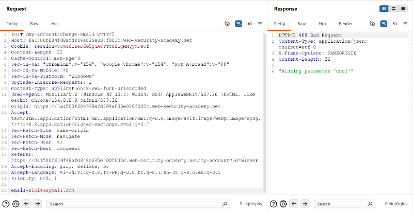Toggle non-printable \n characters in Request
This screenshot has width=413, height=213.
[250, 24]
